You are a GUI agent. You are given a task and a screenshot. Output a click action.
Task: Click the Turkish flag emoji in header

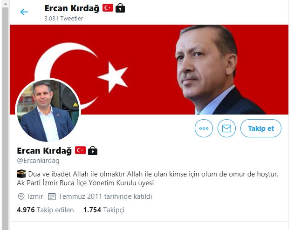point(108,8)
